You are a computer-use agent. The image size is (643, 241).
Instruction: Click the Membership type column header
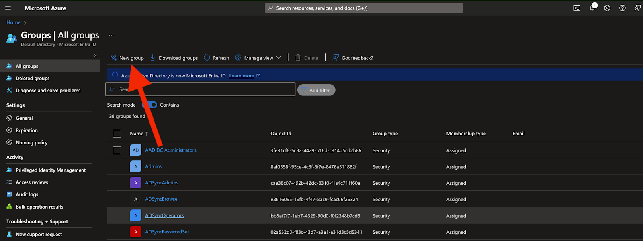click(466, 134)
